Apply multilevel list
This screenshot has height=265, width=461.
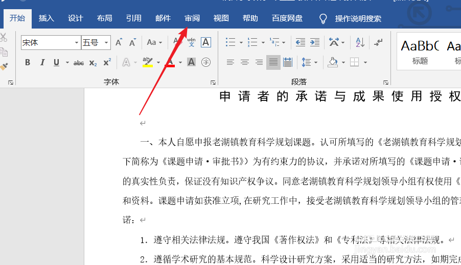(274, 42)
